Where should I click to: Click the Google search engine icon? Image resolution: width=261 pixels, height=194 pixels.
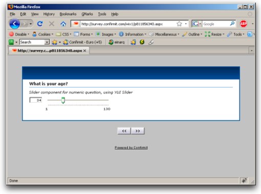[x=195, y=24]
